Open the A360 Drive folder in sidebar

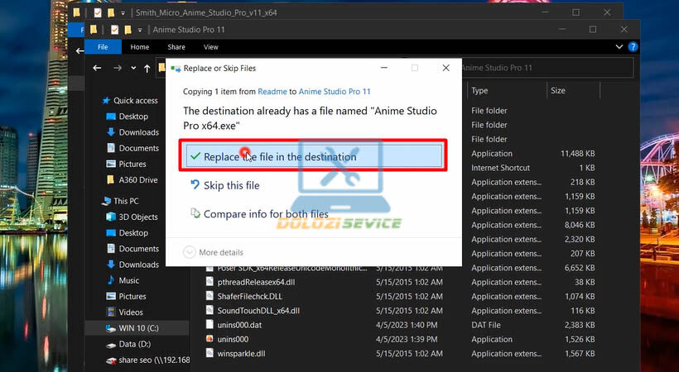[x=137, y=179]
